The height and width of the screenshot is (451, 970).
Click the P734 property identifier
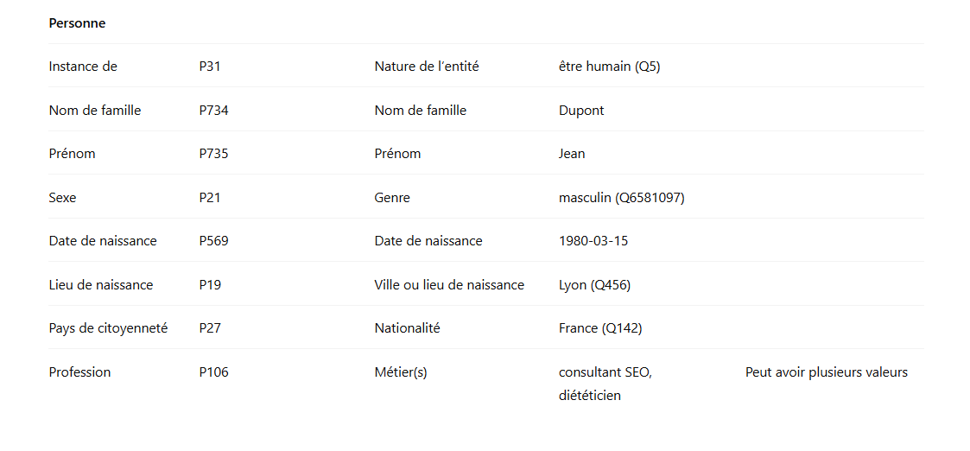[x=213, y=111]
